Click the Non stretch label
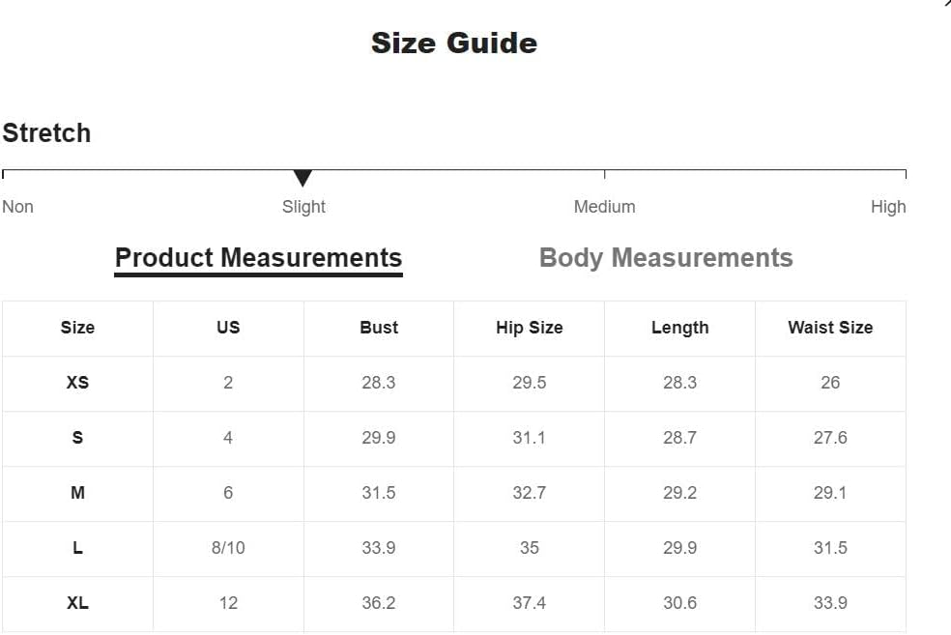 [17, 207]
